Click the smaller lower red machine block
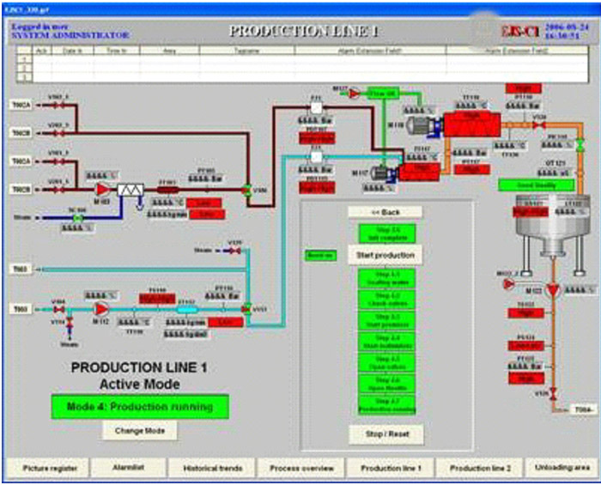 tap(420, 172)
